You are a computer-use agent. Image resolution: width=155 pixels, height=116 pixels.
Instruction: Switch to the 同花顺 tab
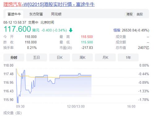click(56, 14)
